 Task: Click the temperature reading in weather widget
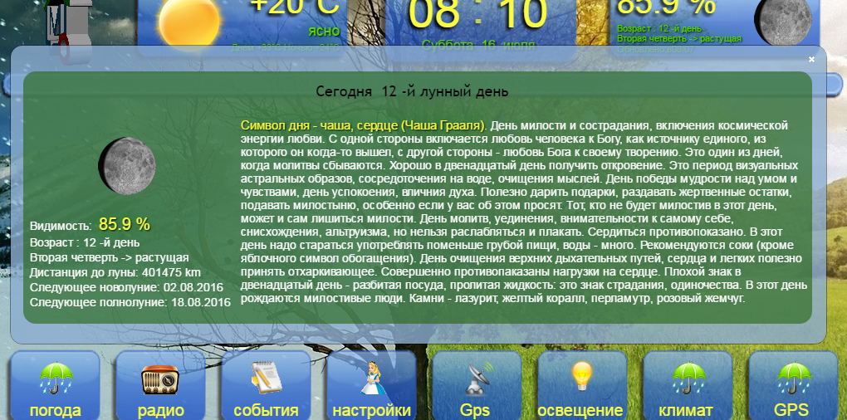(x=295, y=8)
